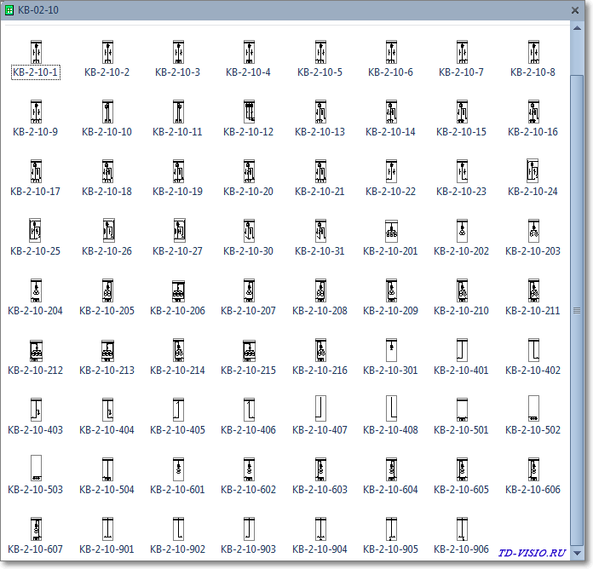This screenshot has width=593, height=569.
Task: Select the KB-2-10-9 stencil shape
Action: point(36,112)
